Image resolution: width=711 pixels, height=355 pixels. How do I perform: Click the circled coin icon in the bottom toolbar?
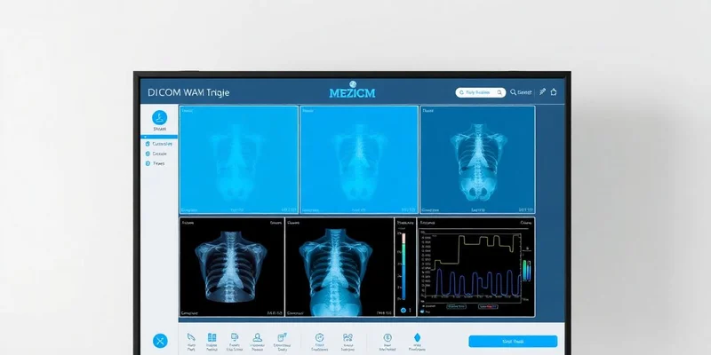coord(387,337)
